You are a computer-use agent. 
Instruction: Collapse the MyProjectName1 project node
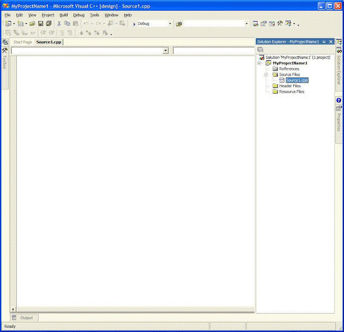point(259,63)
